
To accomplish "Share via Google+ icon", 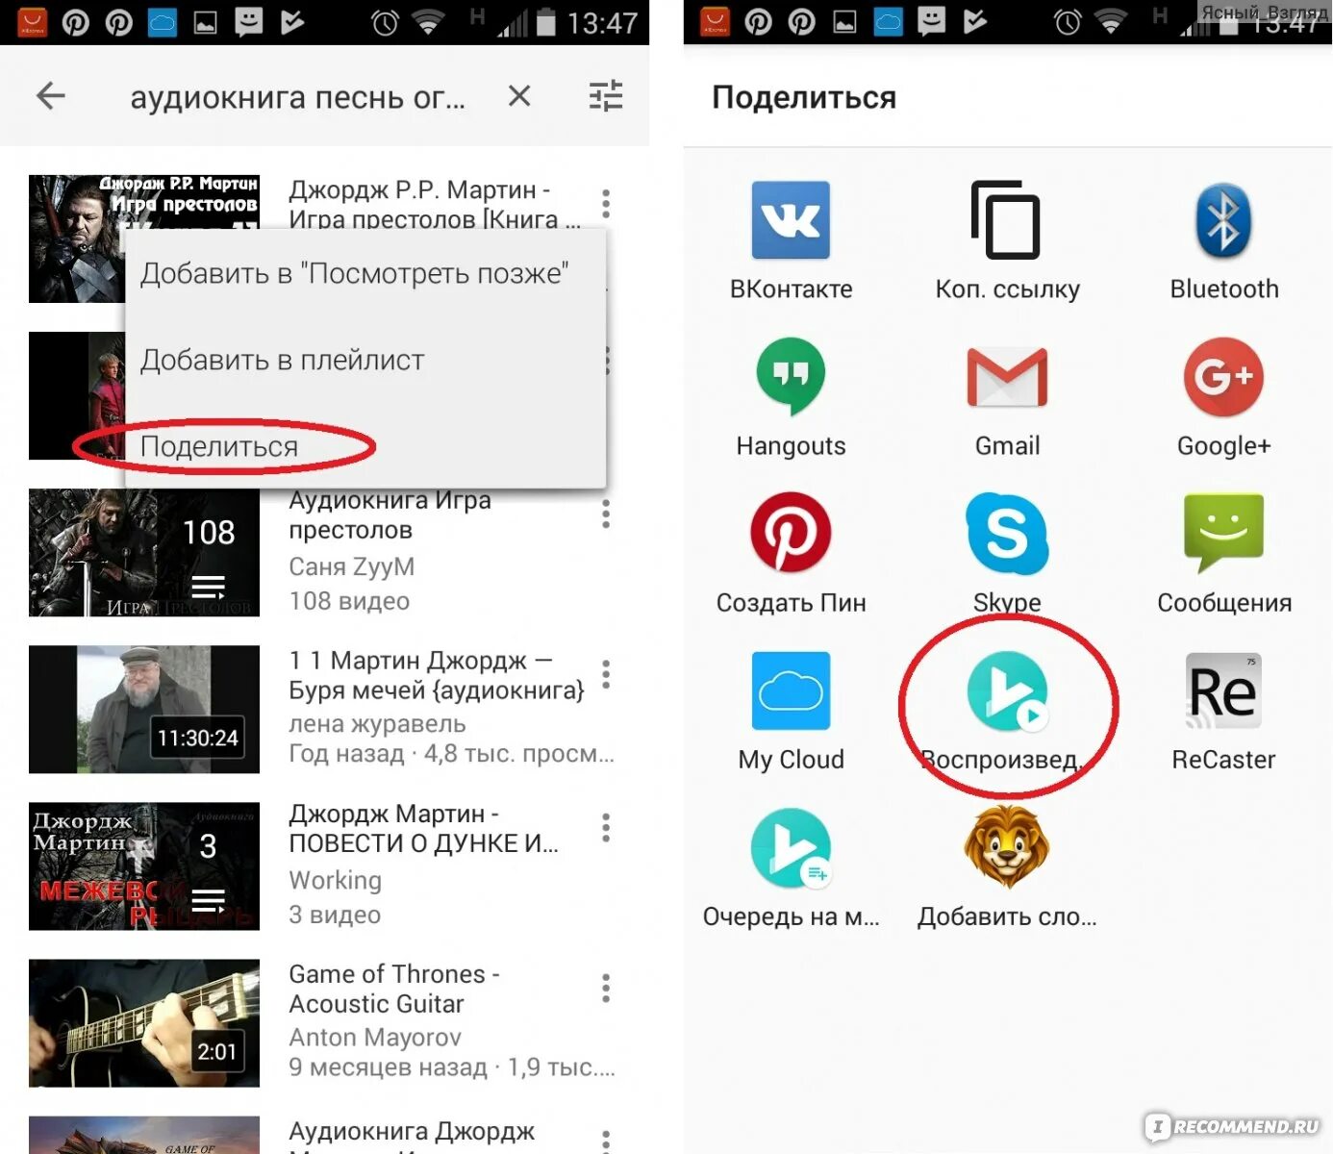I will 1223,376.
